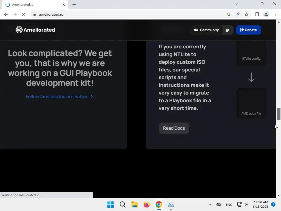
Task: Launch File Explorer from taskbar
Action: tap(134, 204)
